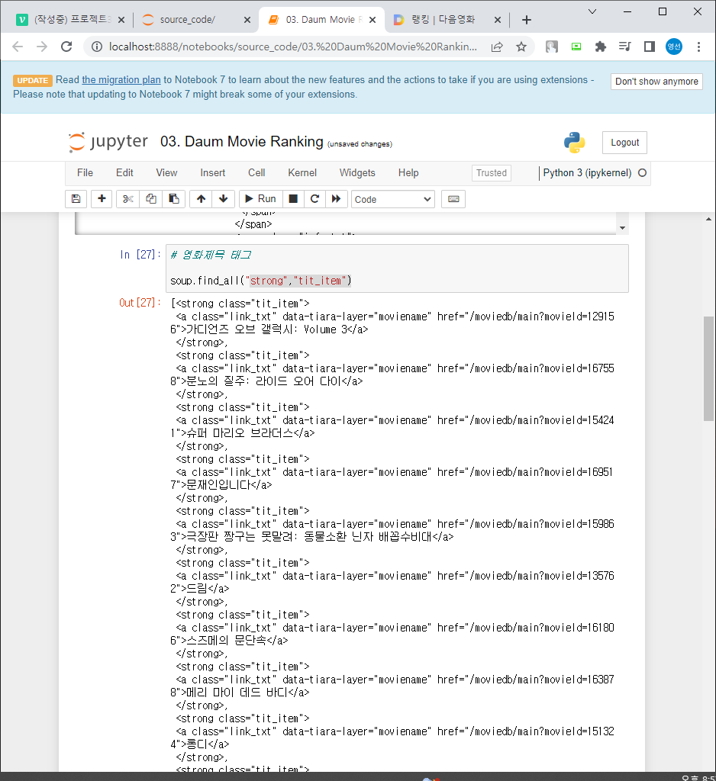Image resolution: width=716 pixels, height=781 pixels.
Task: Interrupt the kernel with stop icon
Action: [293, 199]
